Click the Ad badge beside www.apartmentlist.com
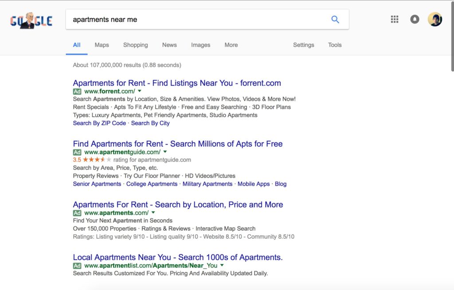The height and width of the screenshot is (290, 454). (x=77, y=266)
